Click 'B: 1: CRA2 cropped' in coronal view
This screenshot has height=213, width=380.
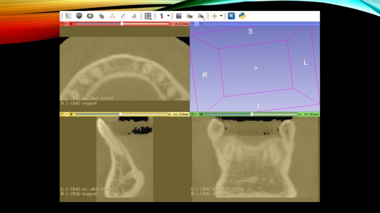(x=209, y=194)
